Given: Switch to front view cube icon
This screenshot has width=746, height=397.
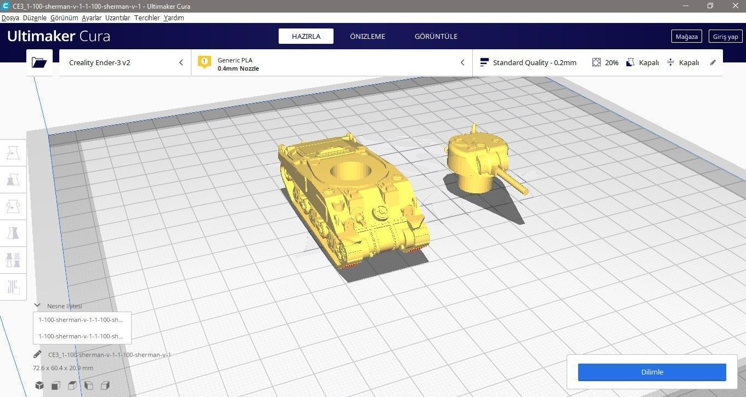Looking at the screenshot, I should click(x=55, y=386).
